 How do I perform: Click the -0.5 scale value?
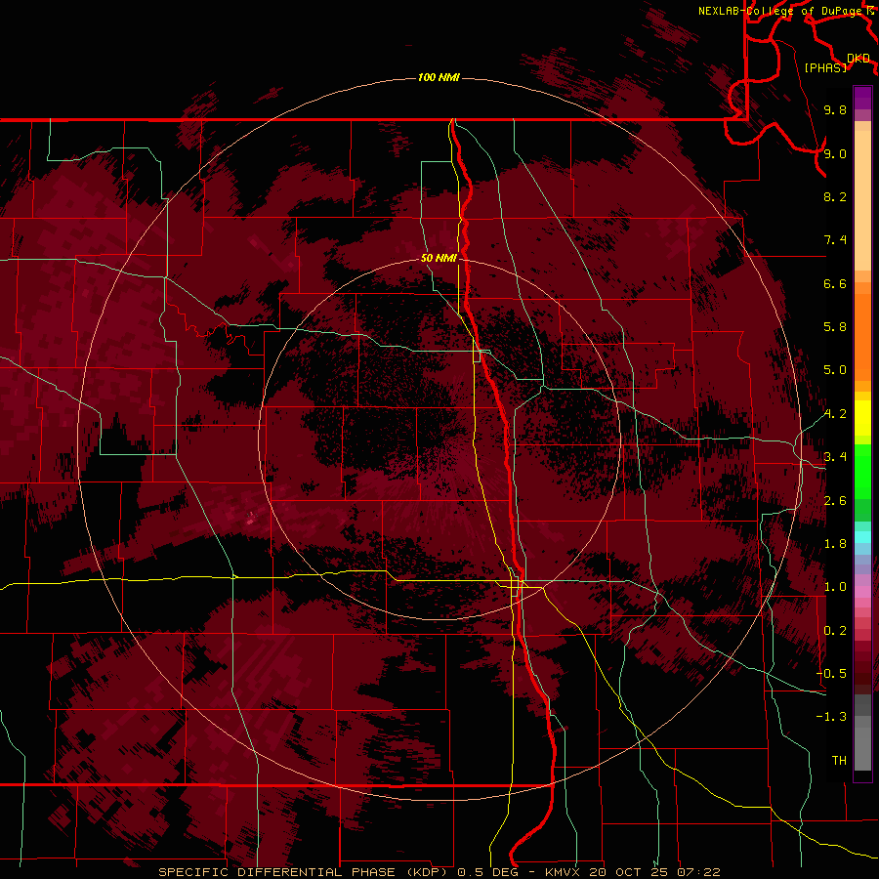831,674
